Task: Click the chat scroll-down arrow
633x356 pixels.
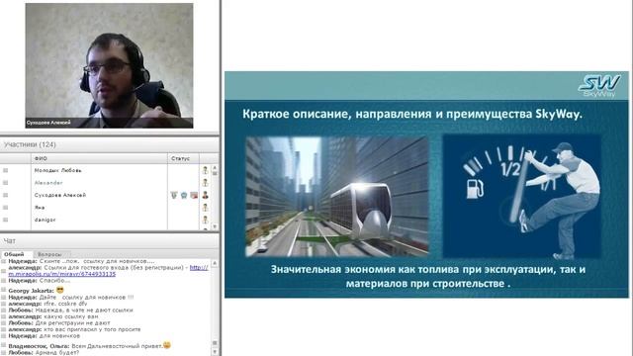Action: coord(215,351)
